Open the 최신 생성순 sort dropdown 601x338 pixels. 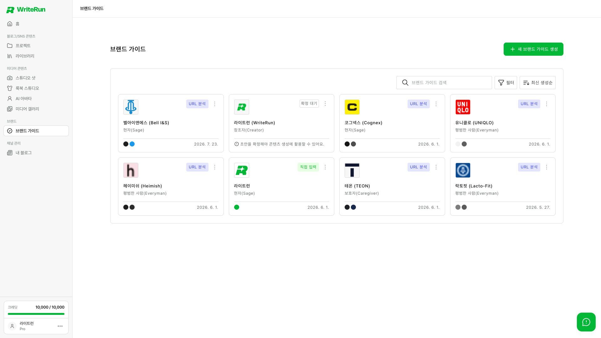click(537, 83)
